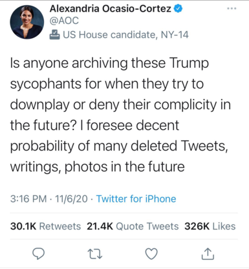The width and height of the screenshot is (249, 269).
Task: Tap the line "sycophants for when they try to"
Action: pyautogui.click(x=107, y=84)
